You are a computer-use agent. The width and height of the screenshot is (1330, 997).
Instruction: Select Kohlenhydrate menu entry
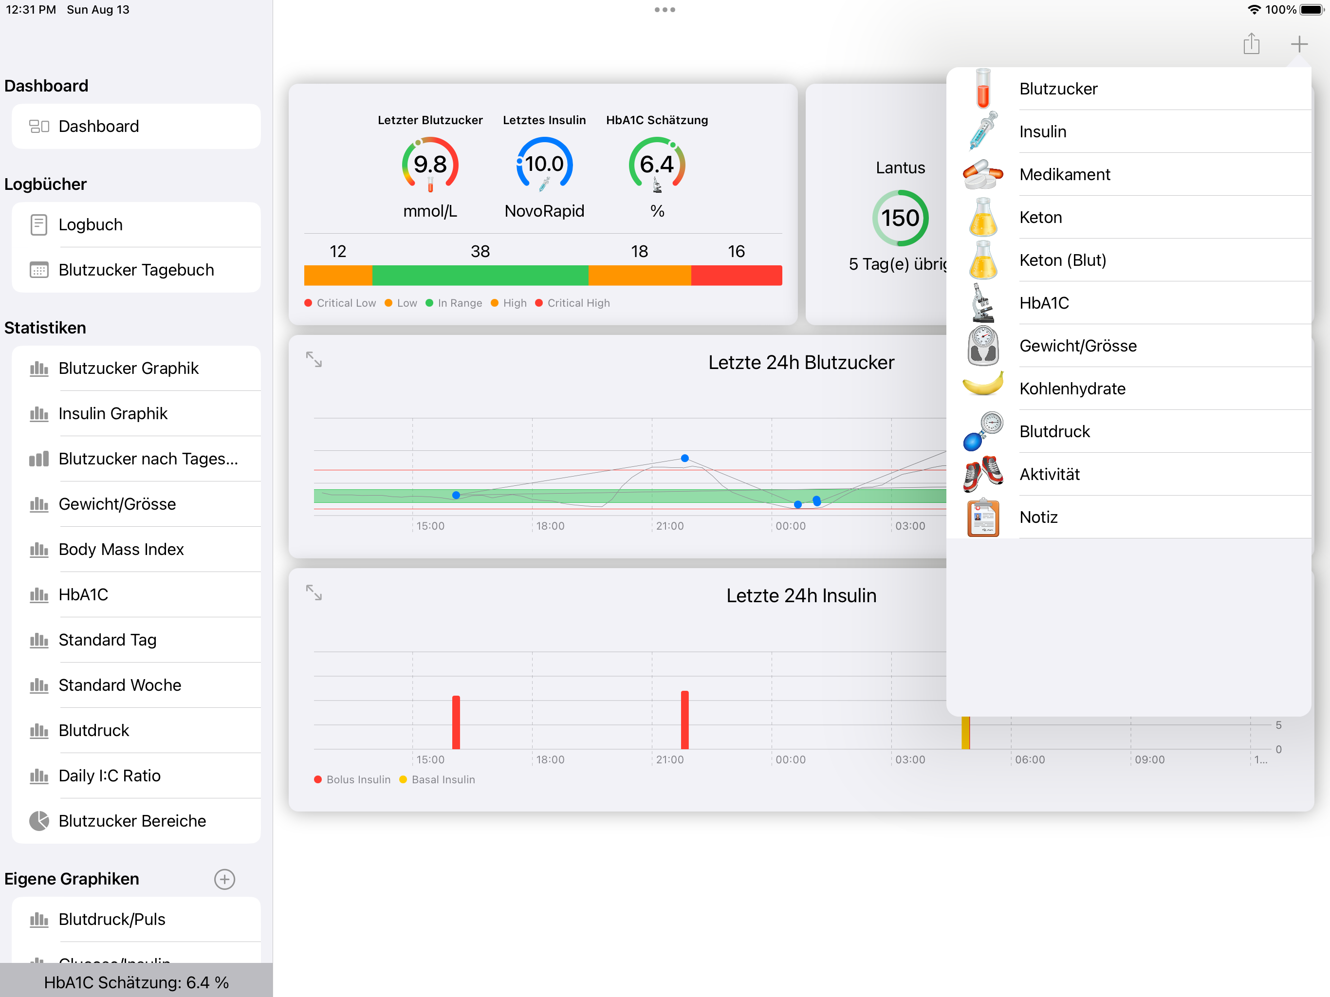point(1128,388)
